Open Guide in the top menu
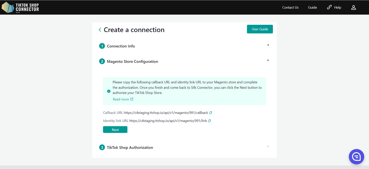This screenshot has height=169, width=369. tap(312, 7)
